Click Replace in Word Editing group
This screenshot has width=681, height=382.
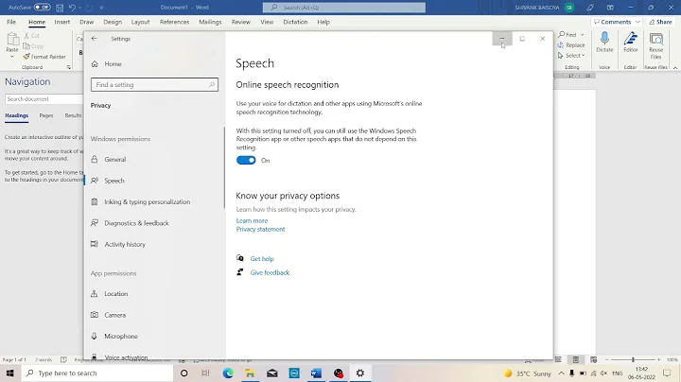pyautogui.click(x=571, y=45)
